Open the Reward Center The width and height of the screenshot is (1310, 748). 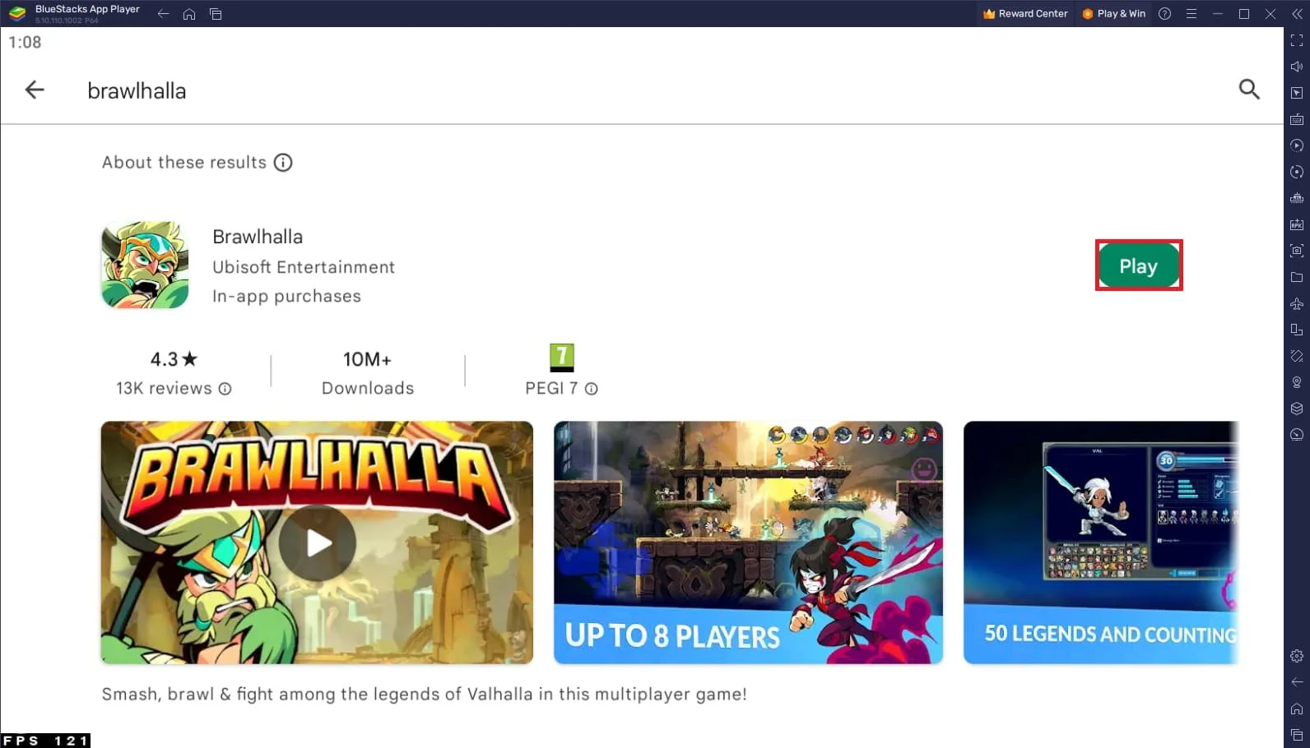1025,14
